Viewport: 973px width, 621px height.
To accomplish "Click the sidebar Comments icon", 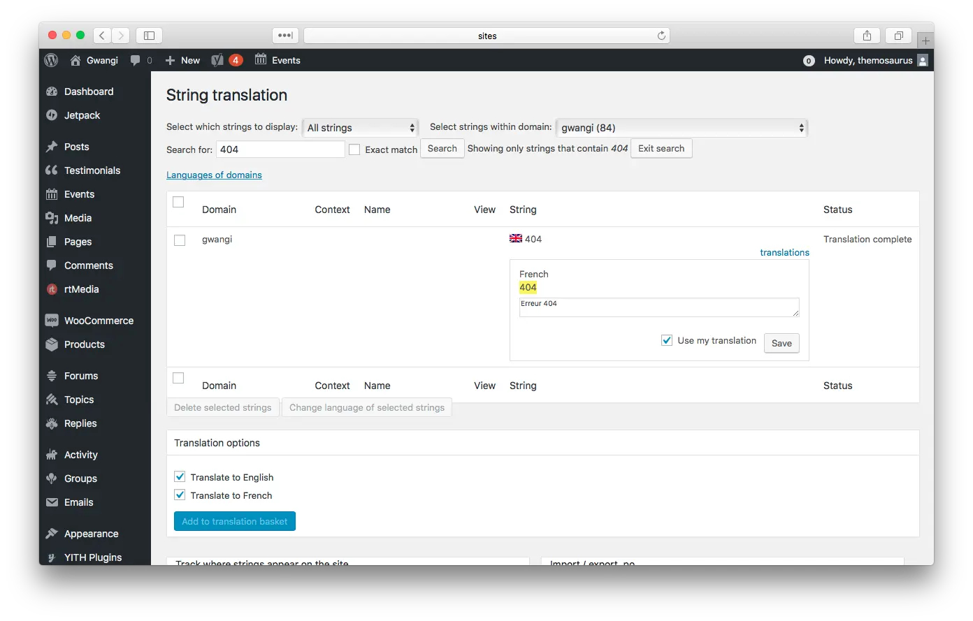I will click(52, 265).
